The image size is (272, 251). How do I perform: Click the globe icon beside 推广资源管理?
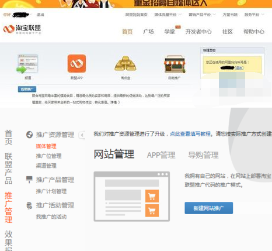click(x=29, y=135)
